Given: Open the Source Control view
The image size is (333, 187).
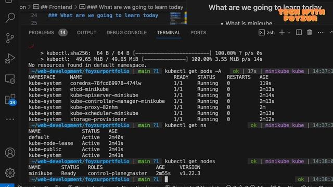Looking at the screenshot, I should pos(10,38).
